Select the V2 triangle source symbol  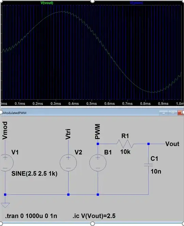(x=68, y=163)
